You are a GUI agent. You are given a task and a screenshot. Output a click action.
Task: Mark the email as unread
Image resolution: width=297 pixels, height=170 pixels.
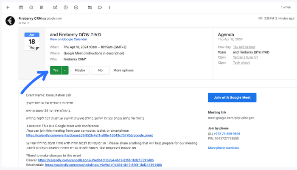[x=55, y=7]
